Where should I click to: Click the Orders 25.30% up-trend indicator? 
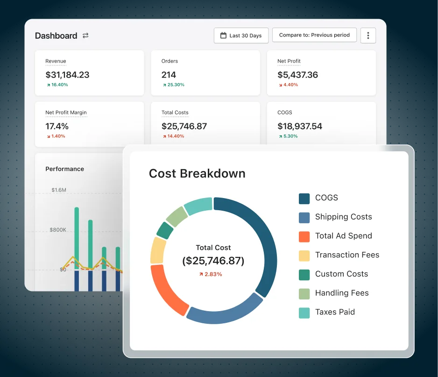pos(173,85)
